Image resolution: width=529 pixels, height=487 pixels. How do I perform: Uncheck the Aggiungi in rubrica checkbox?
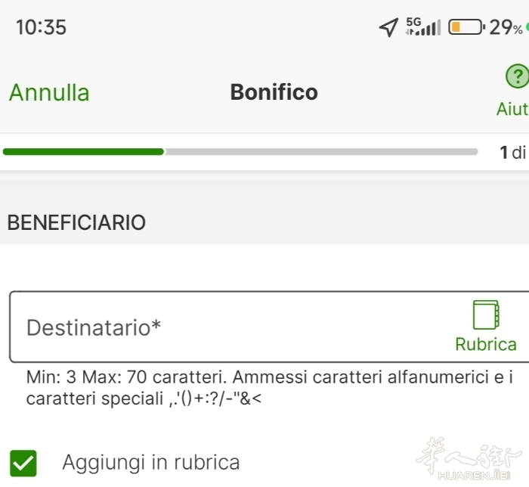[x=23, y=462]
